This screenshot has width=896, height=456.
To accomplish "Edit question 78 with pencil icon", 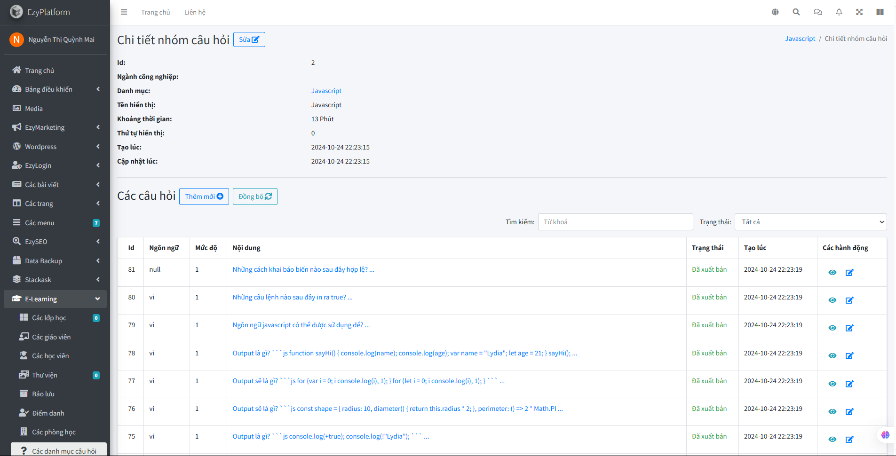I will point(849,356).
